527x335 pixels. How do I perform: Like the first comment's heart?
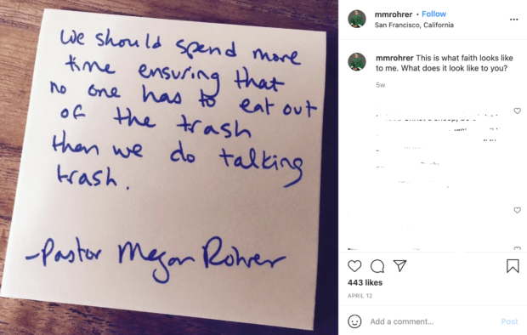tap(518, 111)
